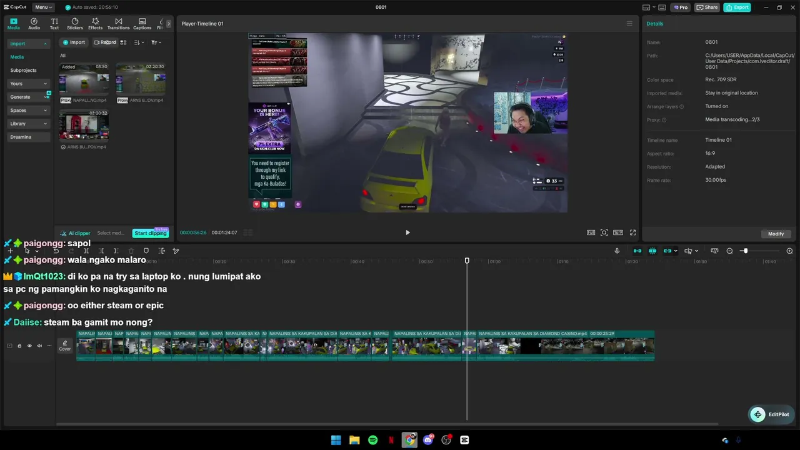
Task: Open the Transitions panel
Action: [118, 24]
